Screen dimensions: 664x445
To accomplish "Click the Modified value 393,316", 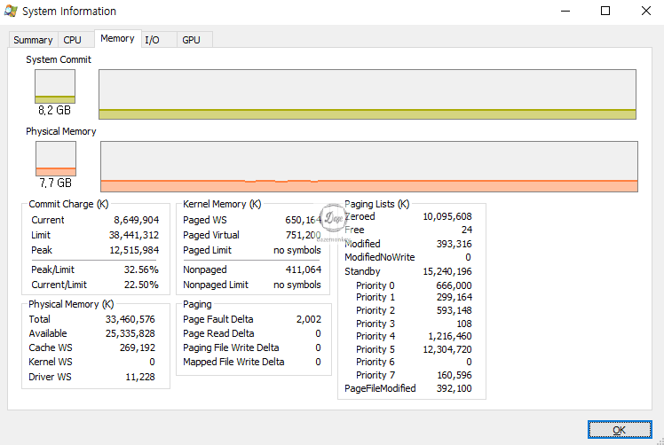I will pos(455,244).
